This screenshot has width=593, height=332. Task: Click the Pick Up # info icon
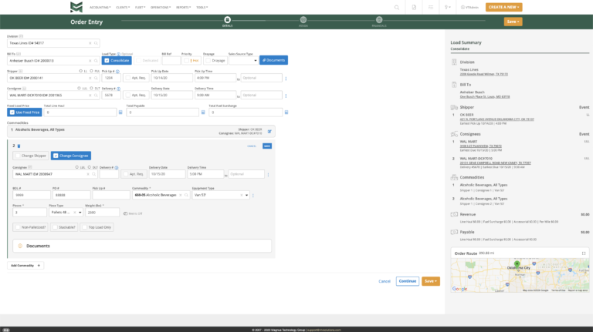(117, 72)
